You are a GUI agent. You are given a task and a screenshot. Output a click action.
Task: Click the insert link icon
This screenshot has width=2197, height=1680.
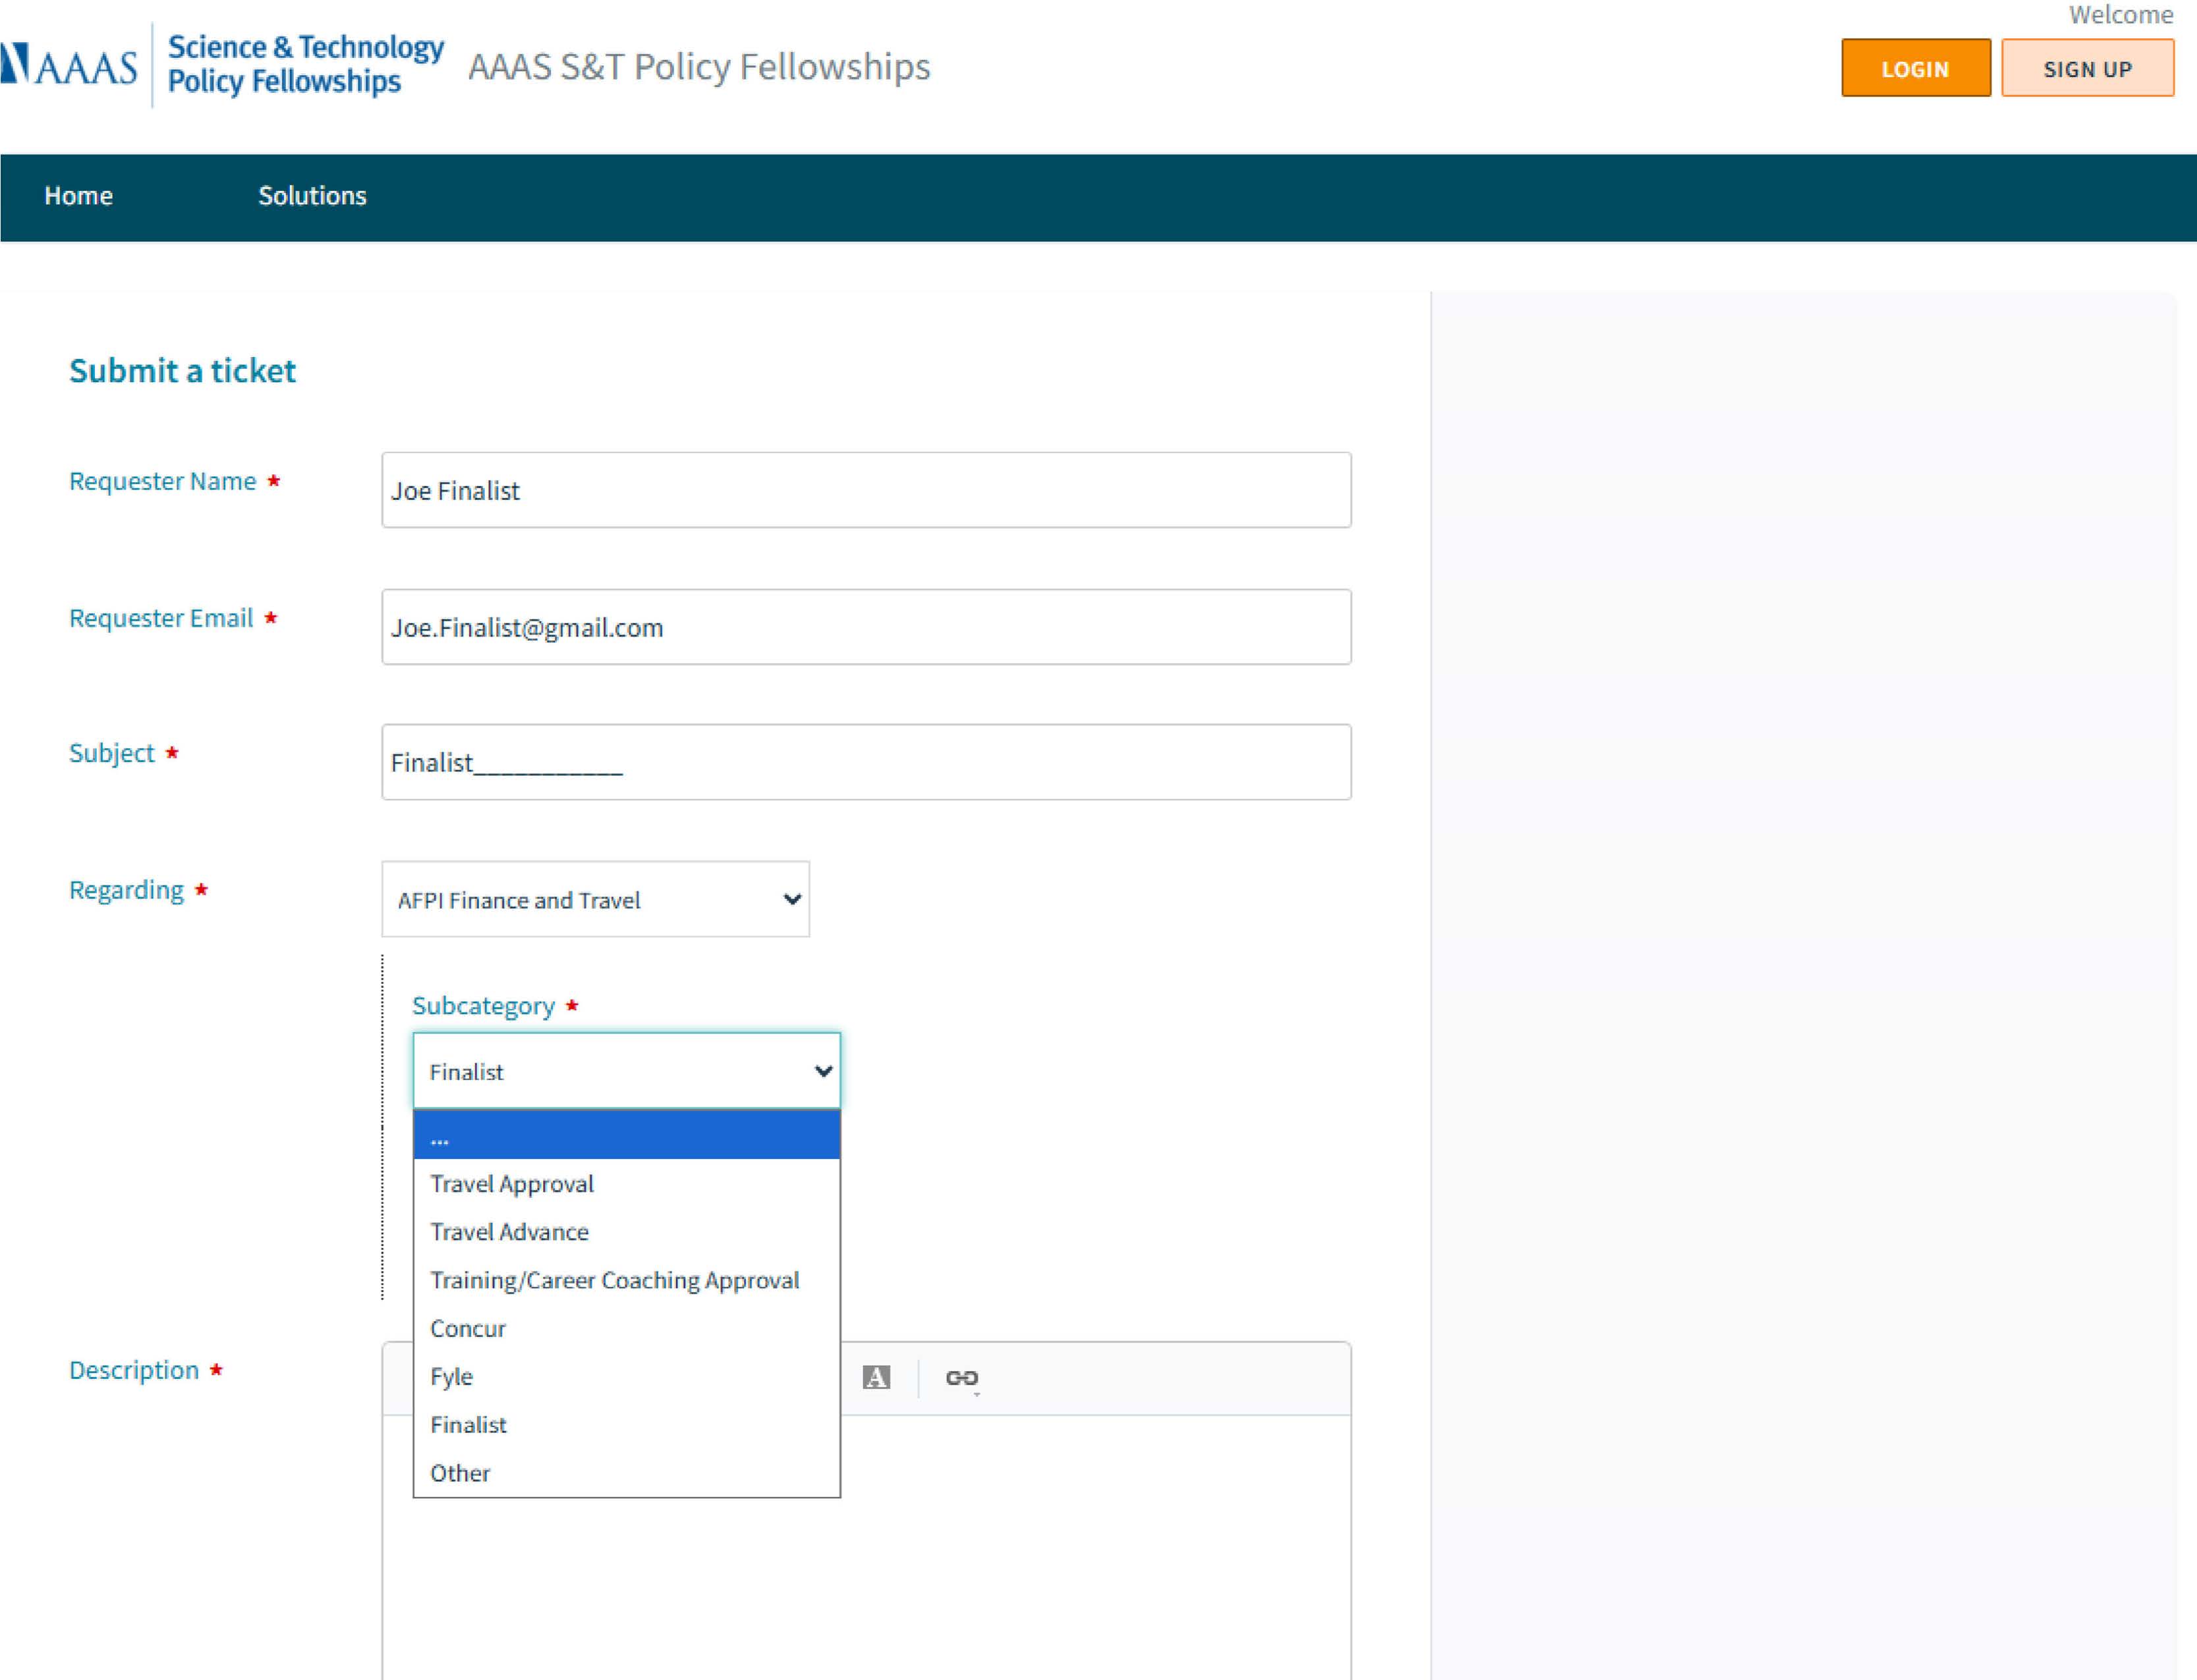click(x=961, y=1378)
